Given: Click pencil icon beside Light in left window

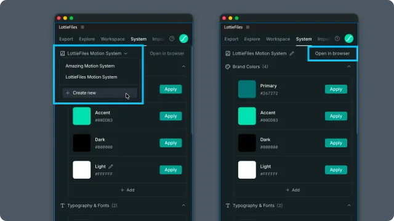Looking at the screenshot, I should coord(111,166).
